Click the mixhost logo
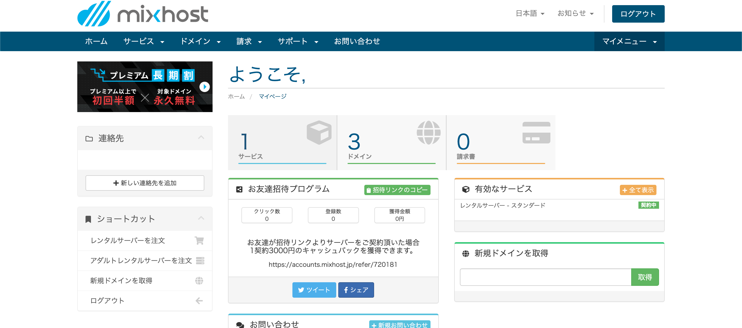Image resolution: width=742 pixels, height=328 pixels. tap(142, 14)
